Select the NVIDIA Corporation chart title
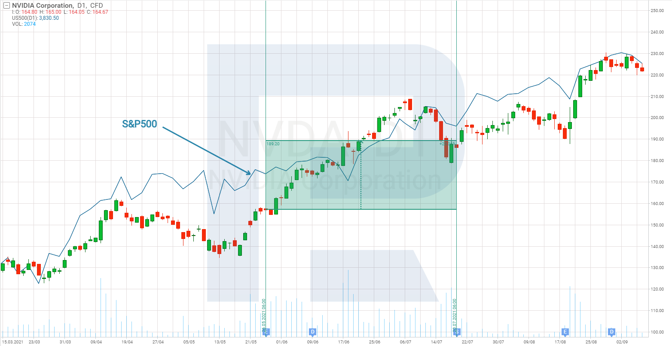This screenshot has height=346, width=672. tap(43, 6)
